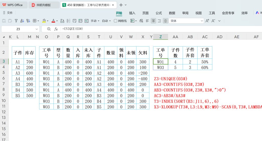Viewport: 262px width, 141px height.
Task: Switch to the 开始 ribbon tab
Action: (x=119, y=13)
